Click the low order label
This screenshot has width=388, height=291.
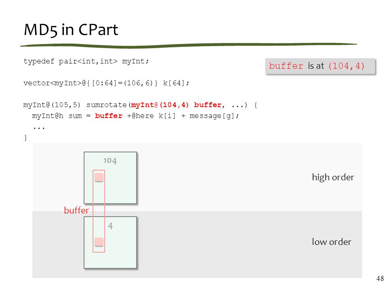click(x=331, y=242)
